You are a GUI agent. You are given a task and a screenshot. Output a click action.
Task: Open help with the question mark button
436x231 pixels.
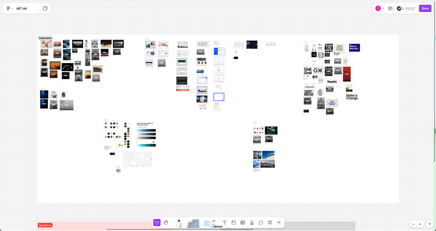pyautogui.click(x=429, y=224)
